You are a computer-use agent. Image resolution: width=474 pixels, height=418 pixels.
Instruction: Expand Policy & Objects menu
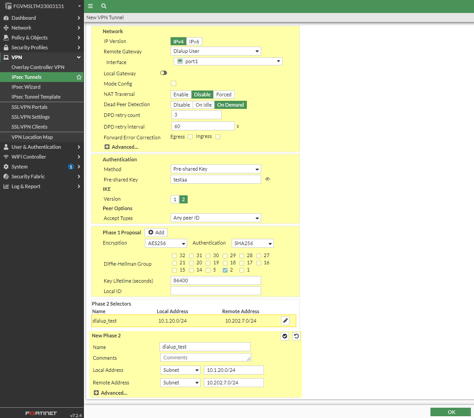[30, 38]
